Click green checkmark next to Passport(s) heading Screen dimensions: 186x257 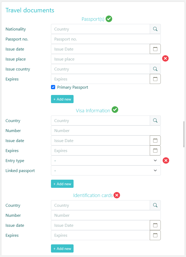(x=109, y=19)
